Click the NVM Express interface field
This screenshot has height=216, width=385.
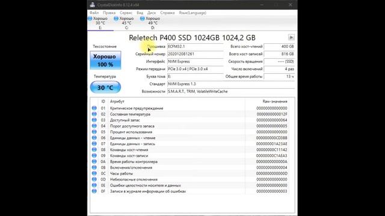tap(195, 61)
